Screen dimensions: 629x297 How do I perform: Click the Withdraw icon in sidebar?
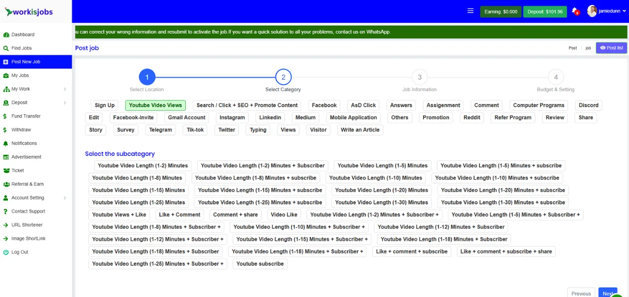coord(6,130)
